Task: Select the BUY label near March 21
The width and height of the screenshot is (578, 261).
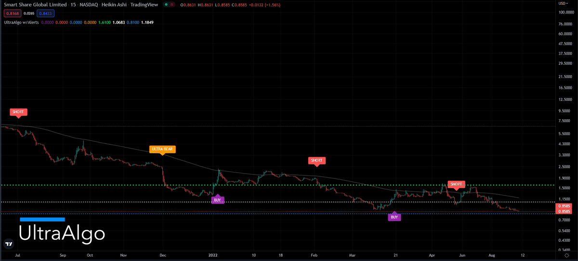Action: pyautogui.click(x=394, y=216)
